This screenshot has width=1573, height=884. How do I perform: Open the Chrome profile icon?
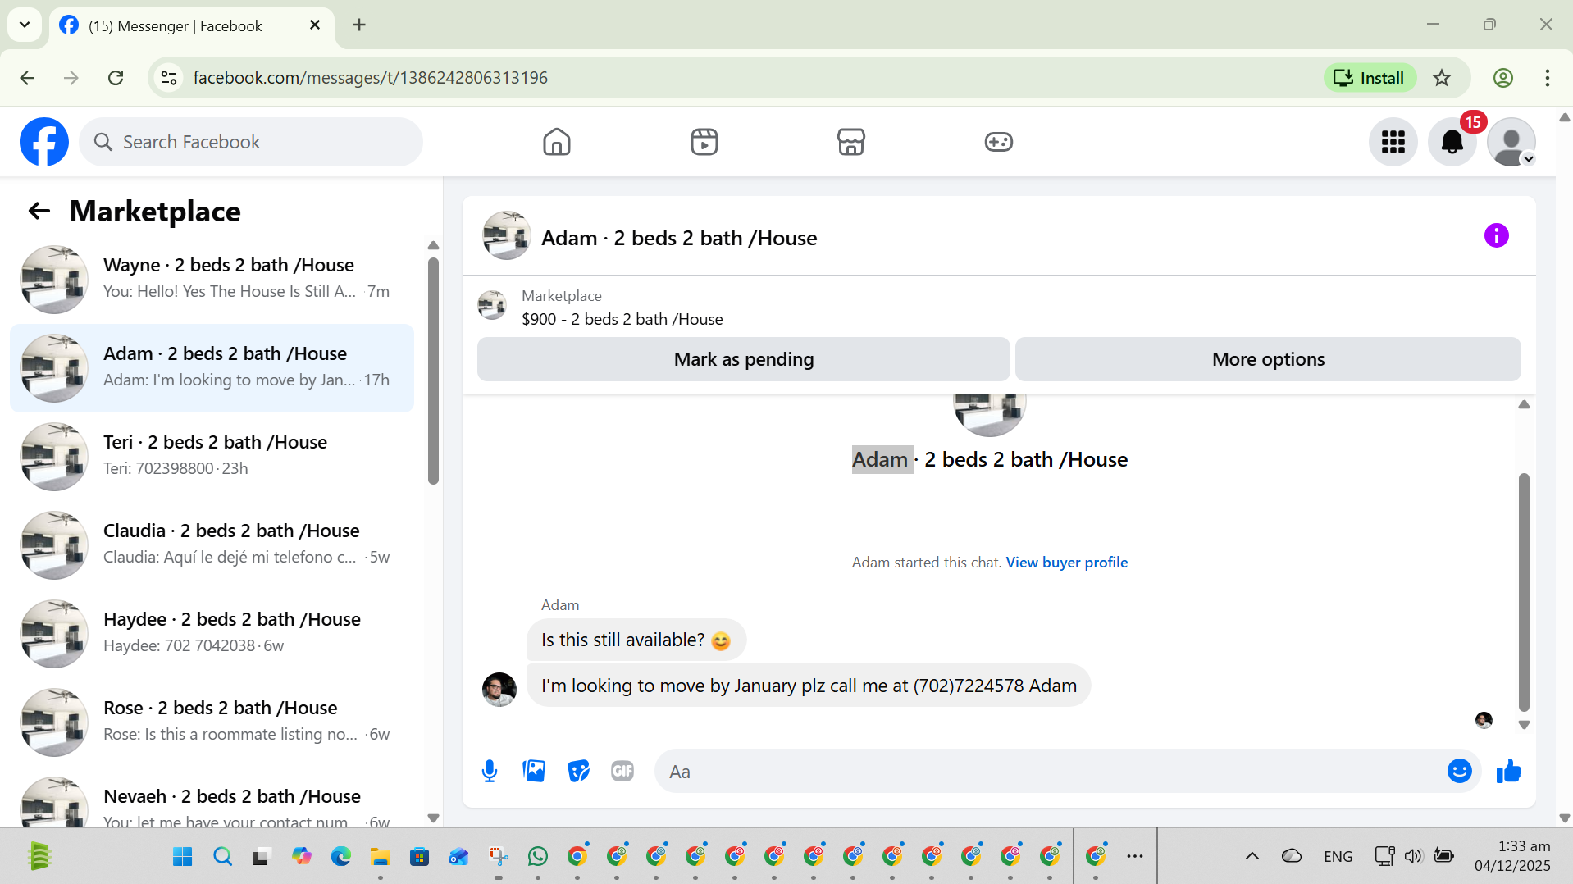(x=1502, y=78)
